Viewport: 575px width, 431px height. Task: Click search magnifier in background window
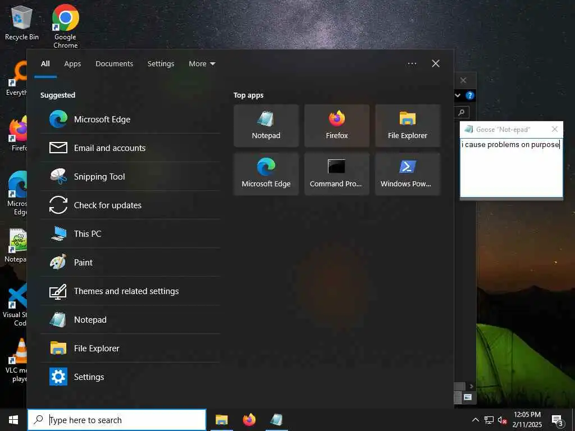462,112
